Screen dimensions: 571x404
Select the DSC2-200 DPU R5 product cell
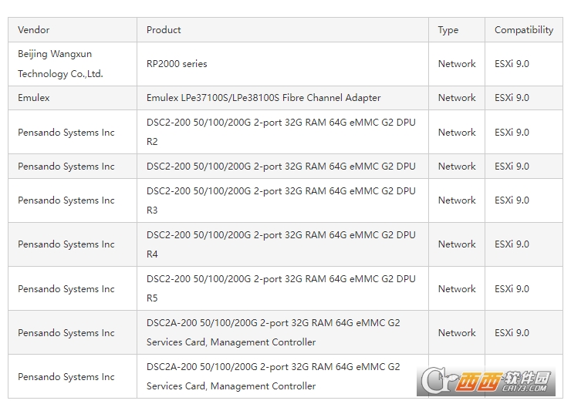281,288
